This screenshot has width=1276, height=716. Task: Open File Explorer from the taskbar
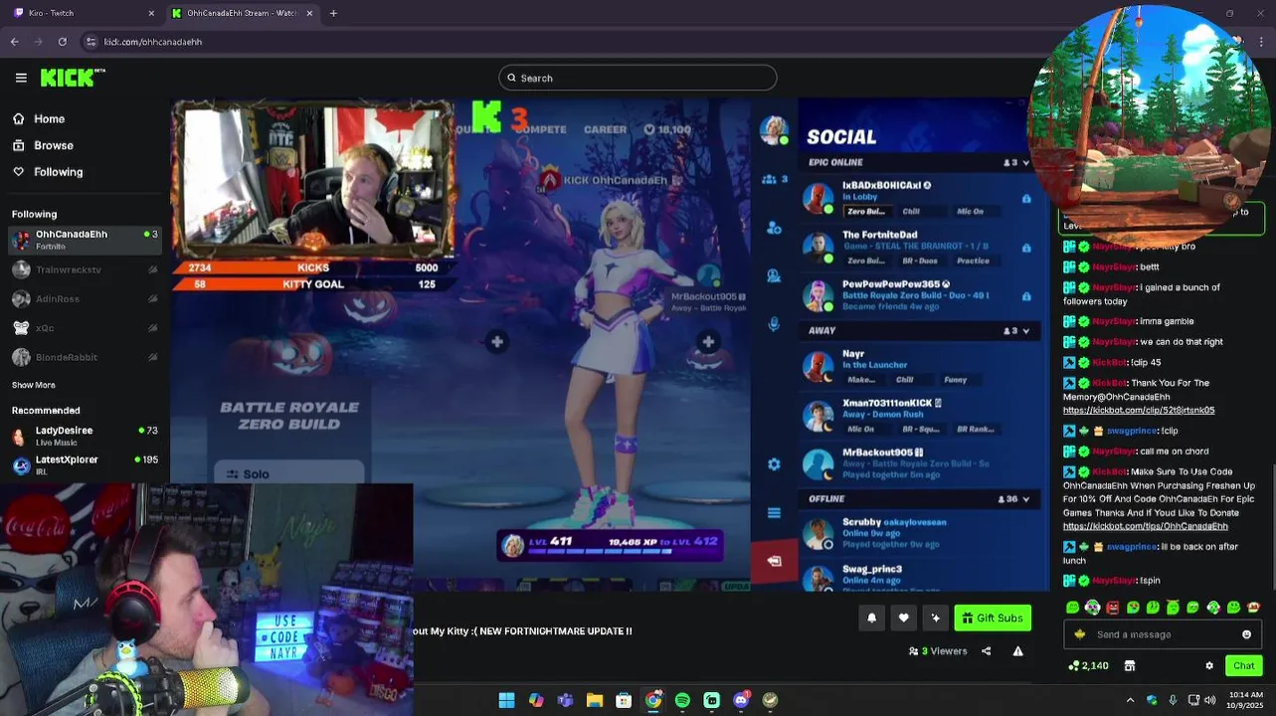pyautogui.click(x=595, y=700)
